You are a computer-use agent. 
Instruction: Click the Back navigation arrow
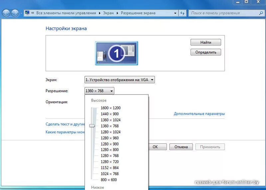(6, 13)
